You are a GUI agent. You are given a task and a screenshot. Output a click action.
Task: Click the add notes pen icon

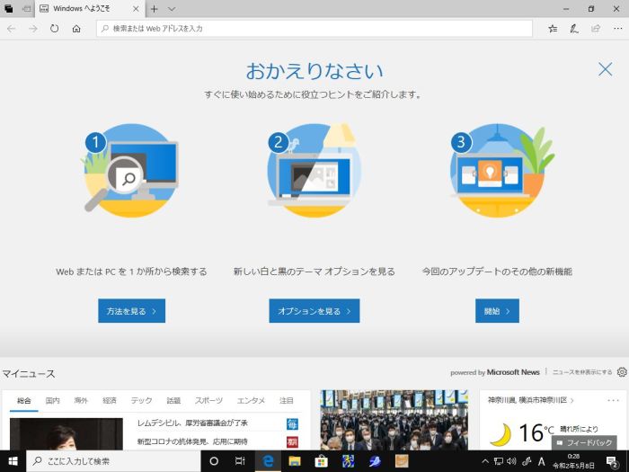(574, 29)
